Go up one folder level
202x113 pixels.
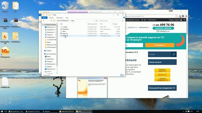51,21
